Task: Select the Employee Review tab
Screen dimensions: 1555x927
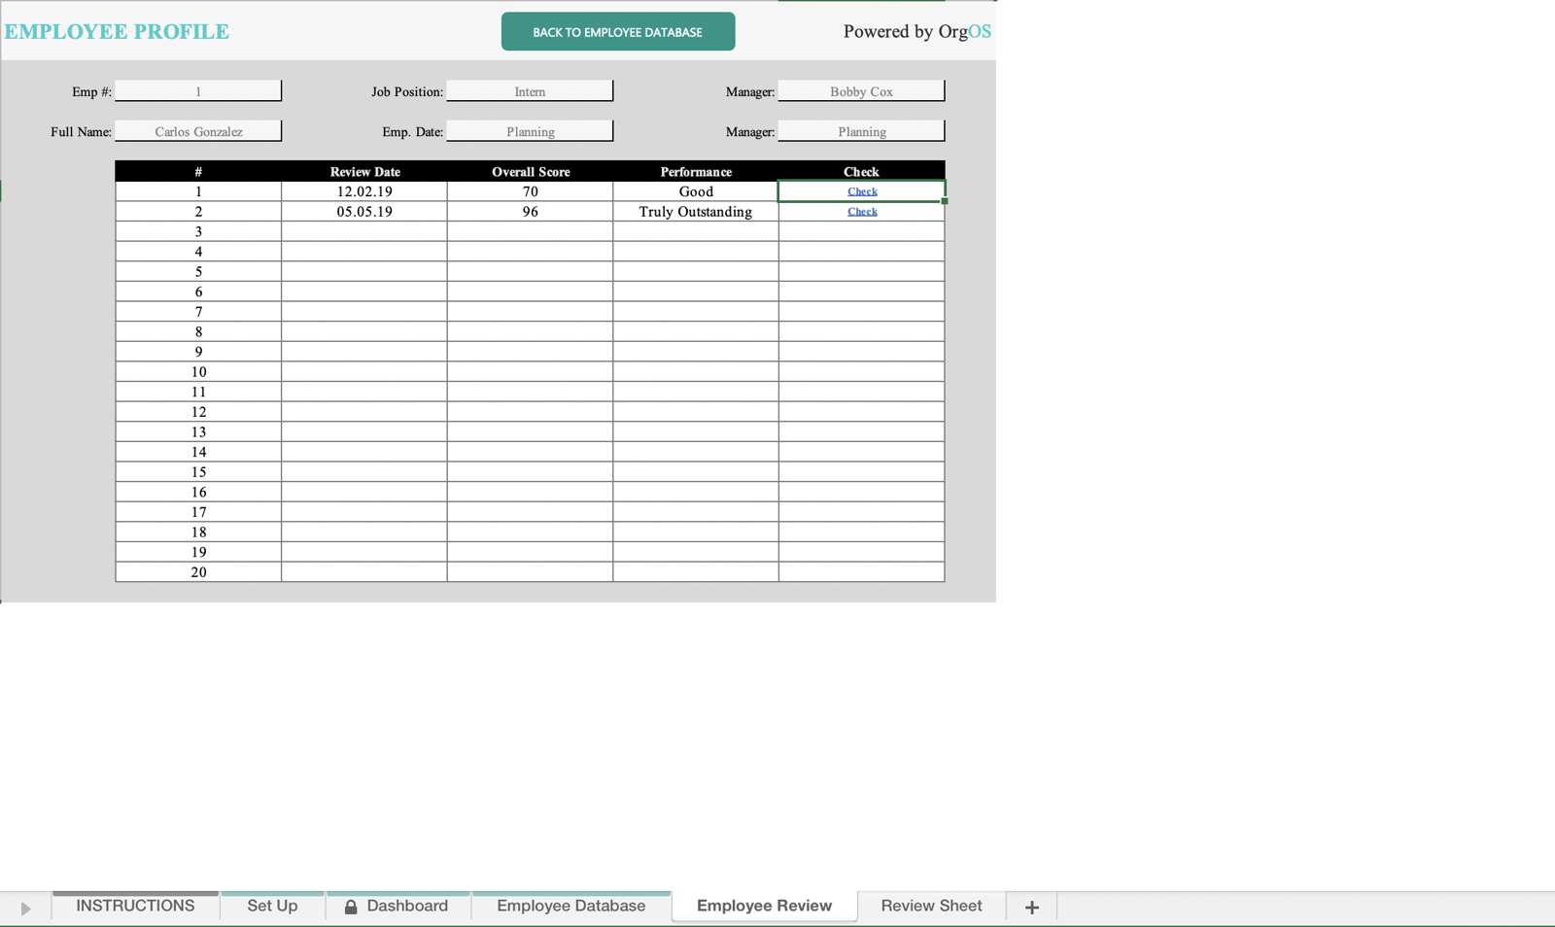Action: (764, 906)
